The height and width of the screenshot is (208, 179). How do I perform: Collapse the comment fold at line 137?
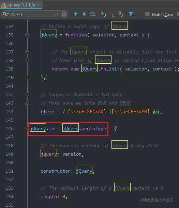[27, 52]
